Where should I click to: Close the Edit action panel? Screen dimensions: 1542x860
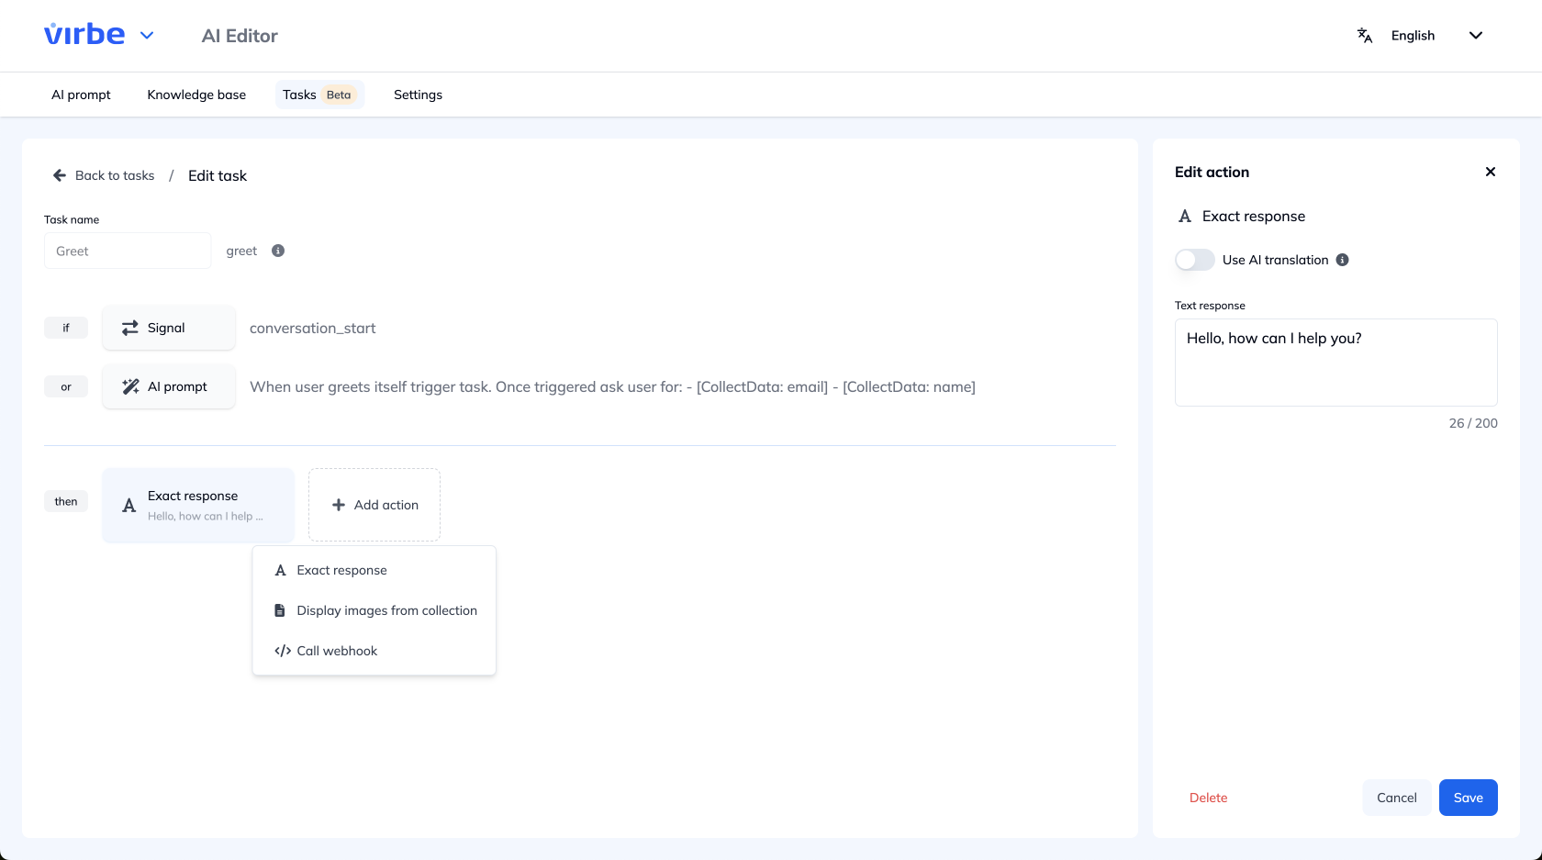tap(1490, 172)
